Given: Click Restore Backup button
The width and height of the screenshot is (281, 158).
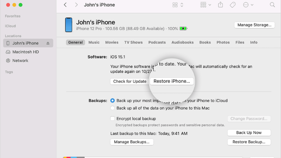Looking at the screenshot, I should pos(249,142).
